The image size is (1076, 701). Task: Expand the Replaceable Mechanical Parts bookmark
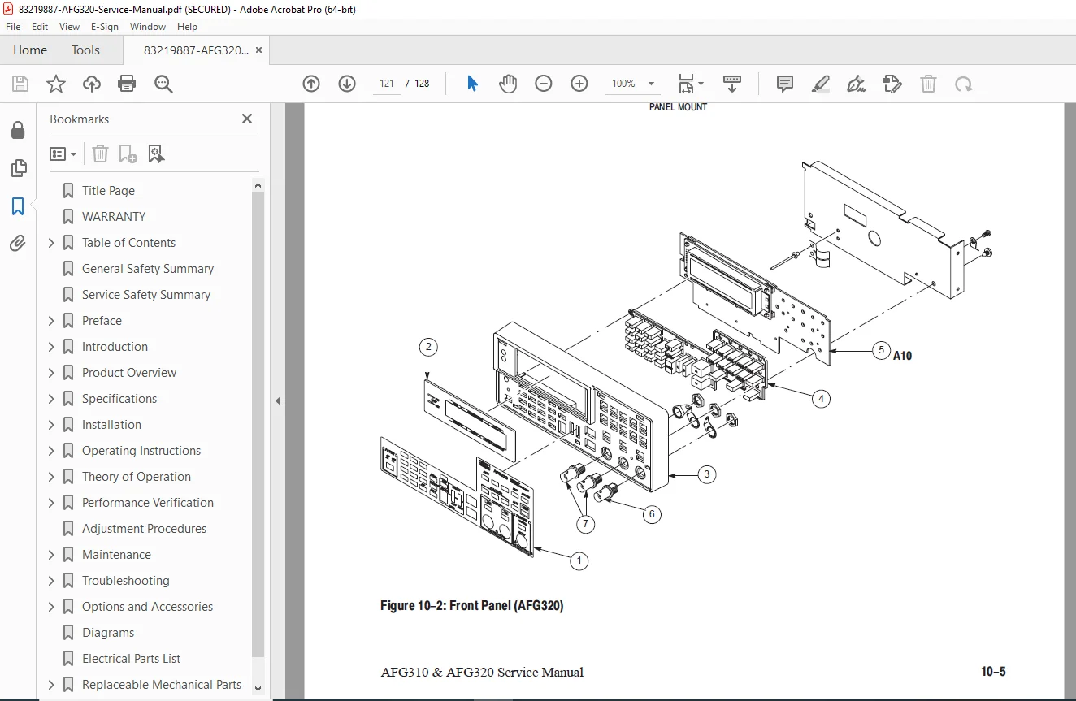click(x=51, y=685)
